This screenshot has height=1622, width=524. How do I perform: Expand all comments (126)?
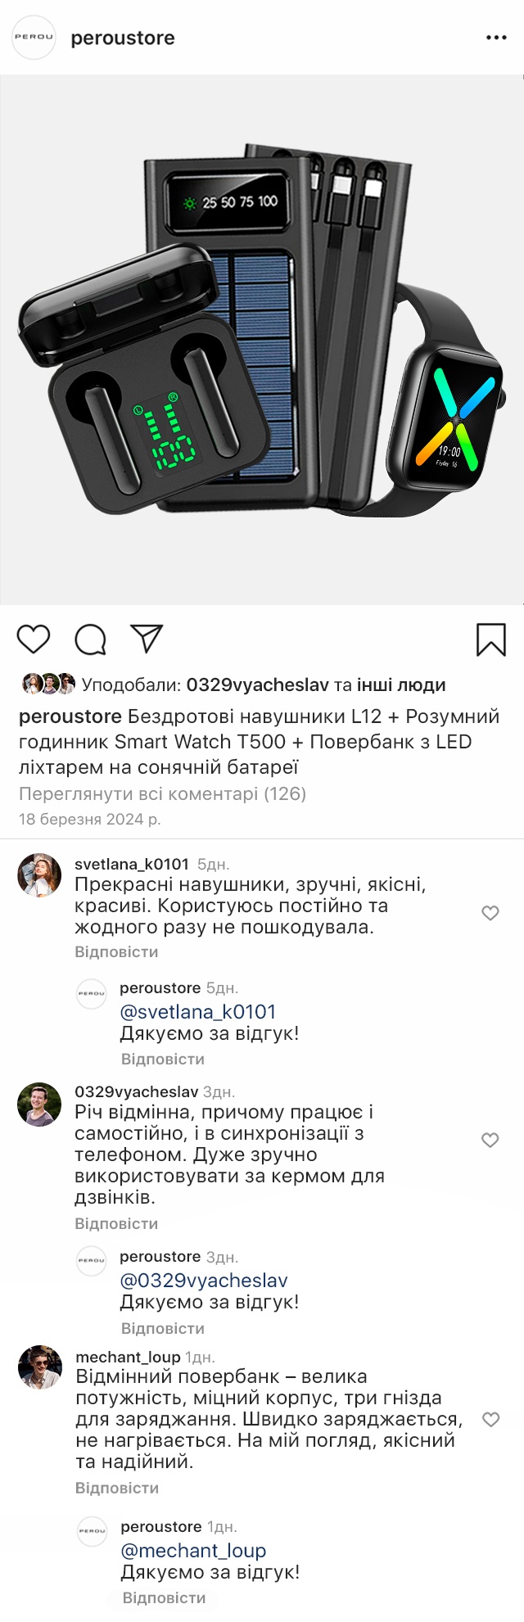(x=162, y=793)
